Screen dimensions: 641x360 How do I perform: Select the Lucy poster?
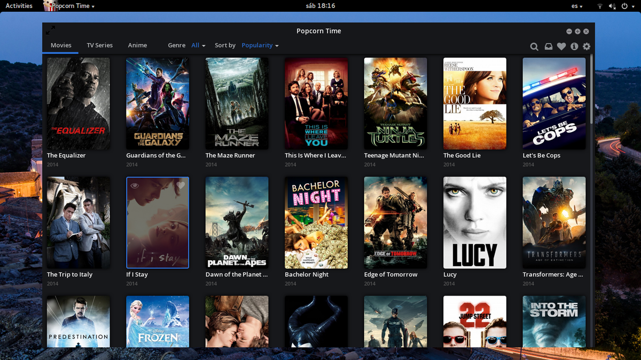click(x=475, y=222)
